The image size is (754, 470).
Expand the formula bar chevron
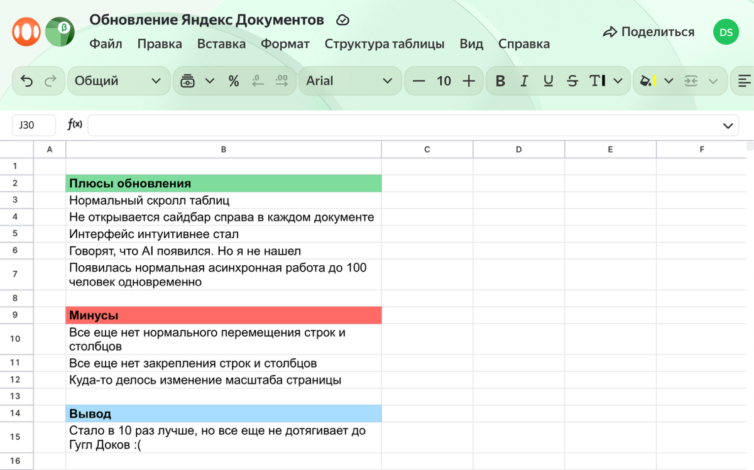[728, 126]
